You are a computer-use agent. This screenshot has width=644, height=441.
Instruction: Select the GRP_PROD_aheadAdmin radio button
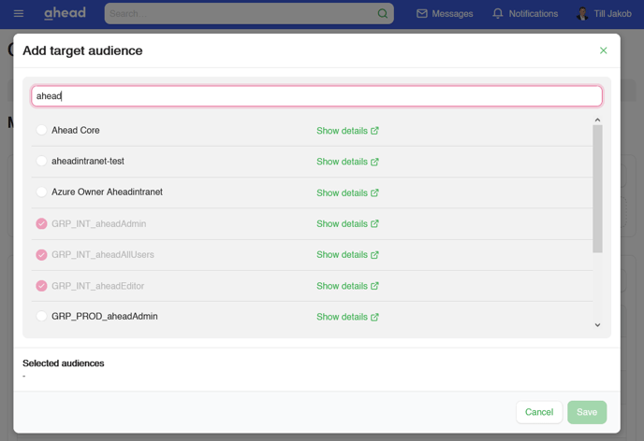41,316
